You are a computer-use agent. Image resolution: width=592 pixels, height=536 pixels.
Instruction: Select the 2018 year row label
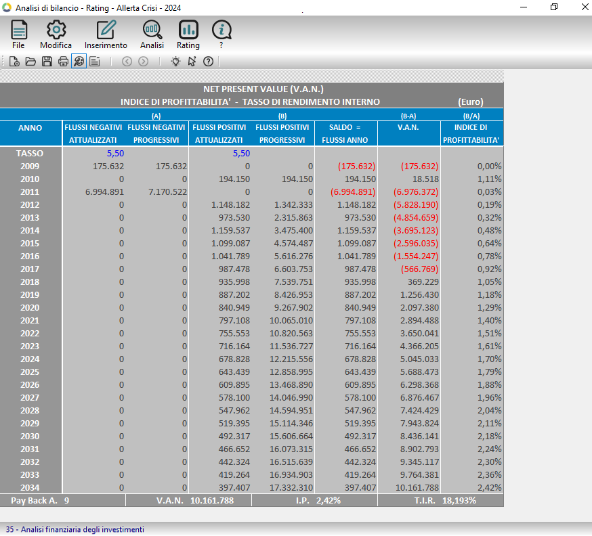click(x=30, y=282)
